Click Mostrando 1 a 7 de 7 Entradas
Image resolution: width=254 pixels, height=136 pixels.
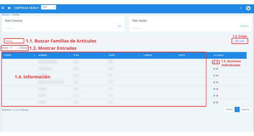pos(15,110)
